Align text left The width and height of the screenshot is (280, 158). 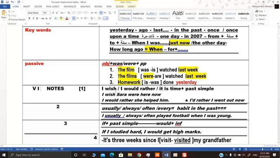tap(74, 18)
